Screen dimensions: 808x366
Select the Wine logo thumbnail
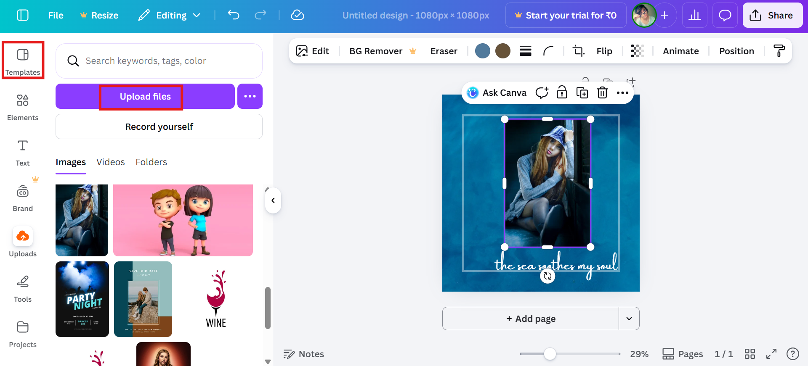tap(216, 299)
